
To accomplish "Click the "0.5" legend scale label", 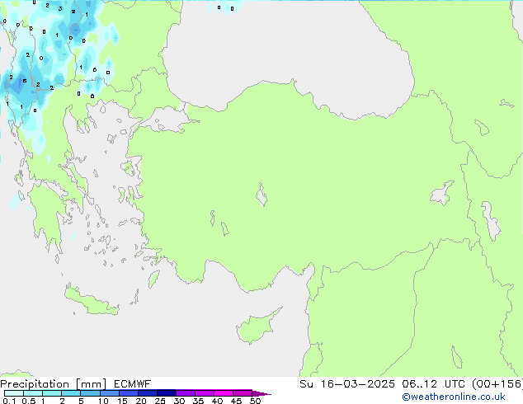I will pyautogui.click(x=28, y=401).
